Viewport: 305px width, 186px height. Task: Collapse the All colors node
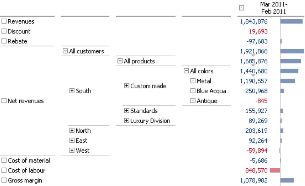click(x=186, y=71)
